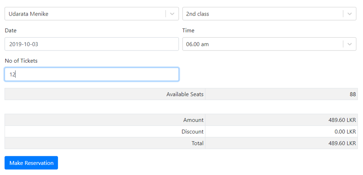Screen dimensions: 363x175
Task: Select the Amount row label
Action: tap(193, 120)
